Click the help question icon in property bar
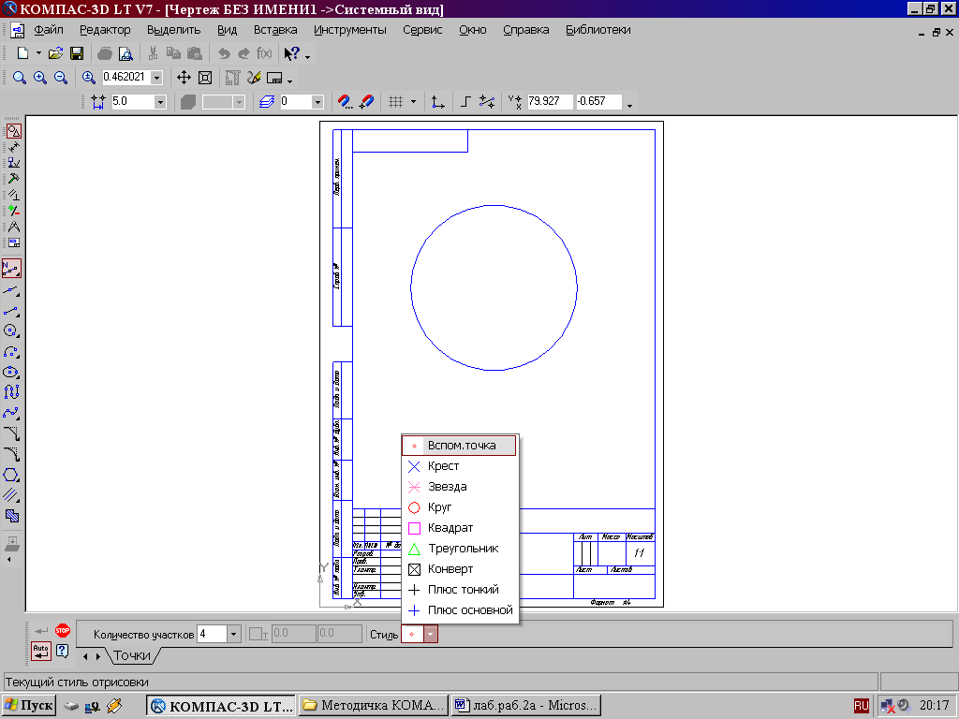959x719 pixels. [63, 651]
